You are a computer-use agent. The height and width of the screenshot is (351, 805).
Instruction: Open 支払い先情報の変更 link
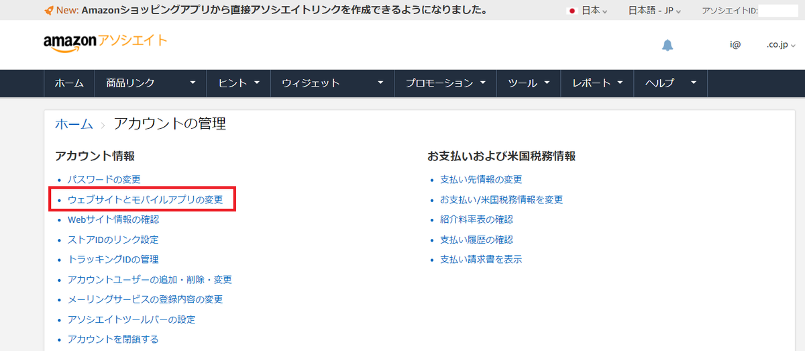point(481,179)
